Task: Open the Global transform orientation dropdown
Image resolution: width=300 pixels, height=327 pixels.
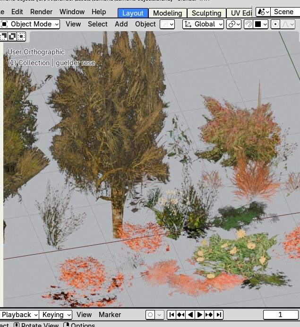Action: pyautogui.click(x=203, y=25)
